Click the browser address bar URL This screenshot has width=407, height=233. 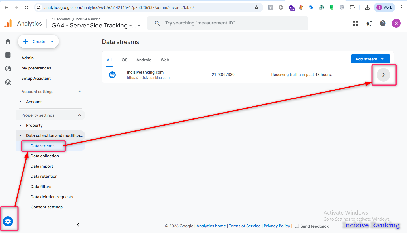tap(119, 7)
